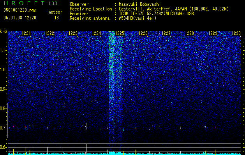The width and height of the screenshot is (245, 155).
Task: Click the kHz axis unit label
Action: pos(4,31)
